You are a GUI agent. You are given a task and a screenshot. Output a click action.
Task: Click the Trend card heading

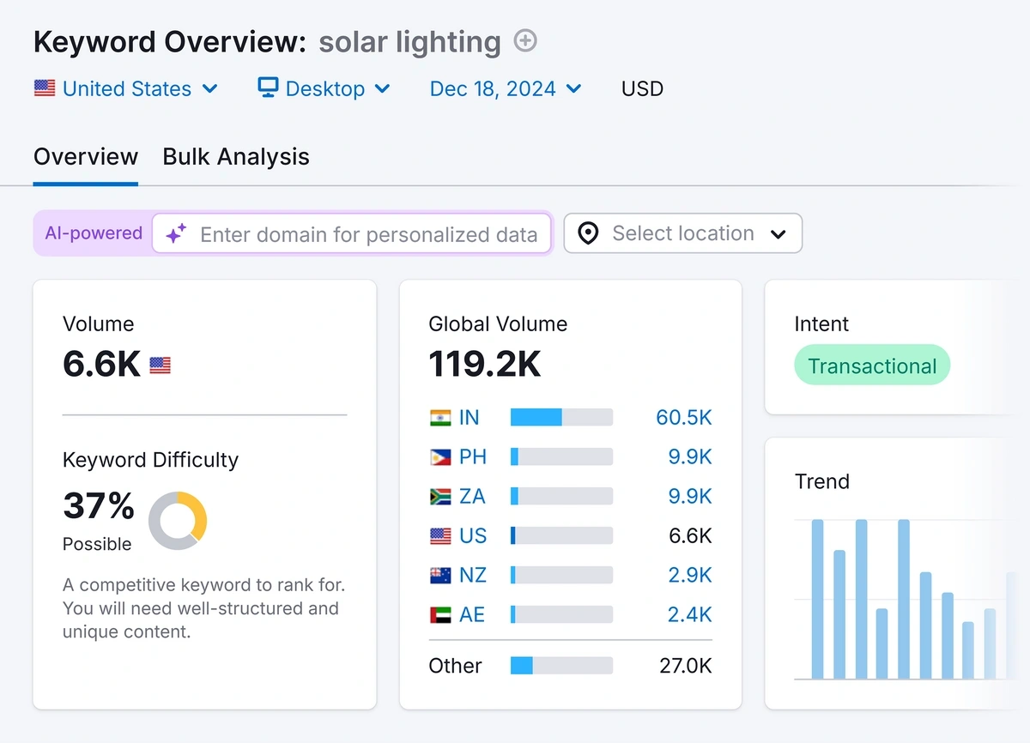point(822,481)
